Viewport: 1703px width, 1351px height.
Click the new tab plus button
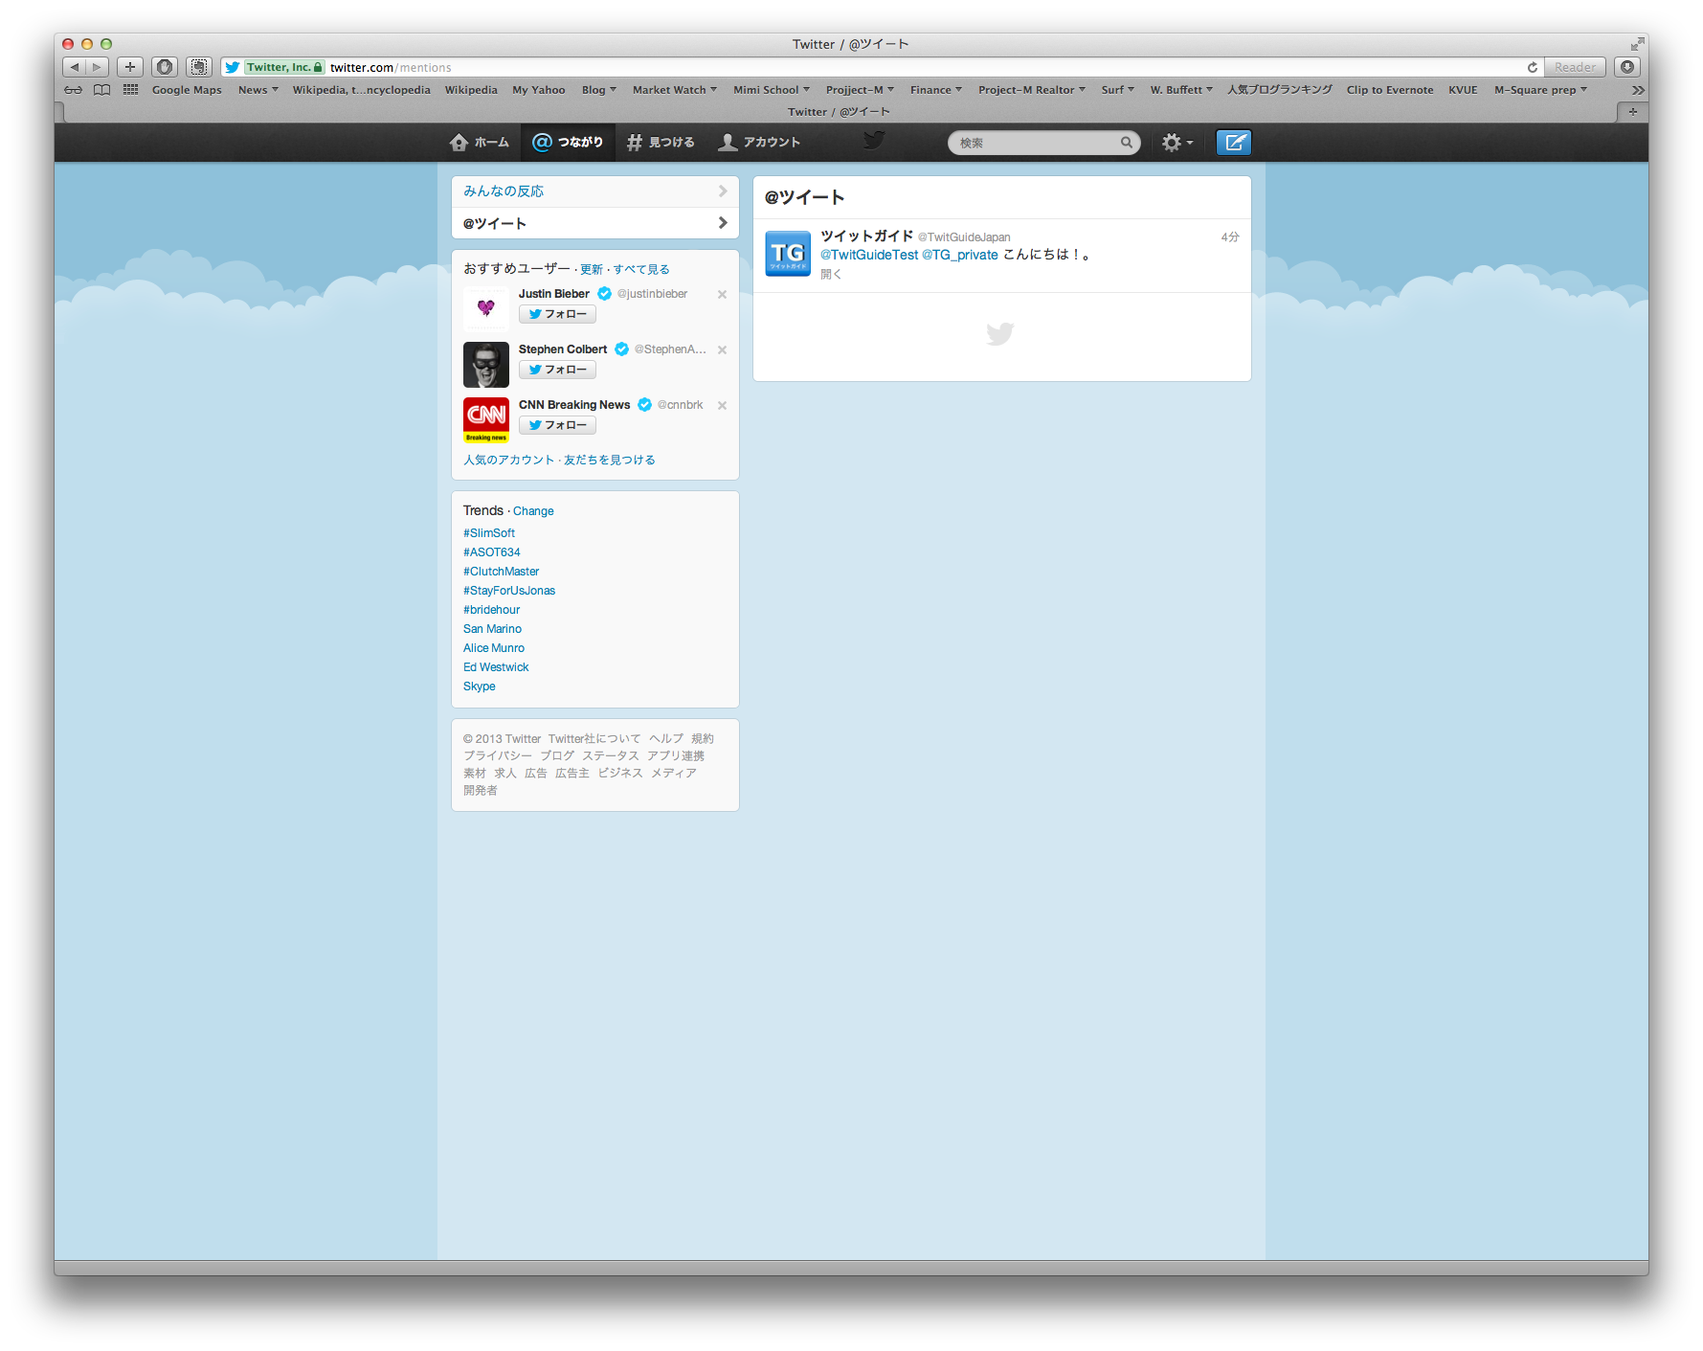(x=1632, y=112)
